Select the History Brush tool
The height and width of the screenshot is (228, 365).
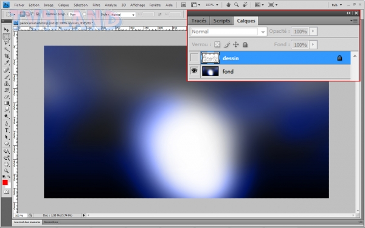pyautogui.click(x=6, y=90)
